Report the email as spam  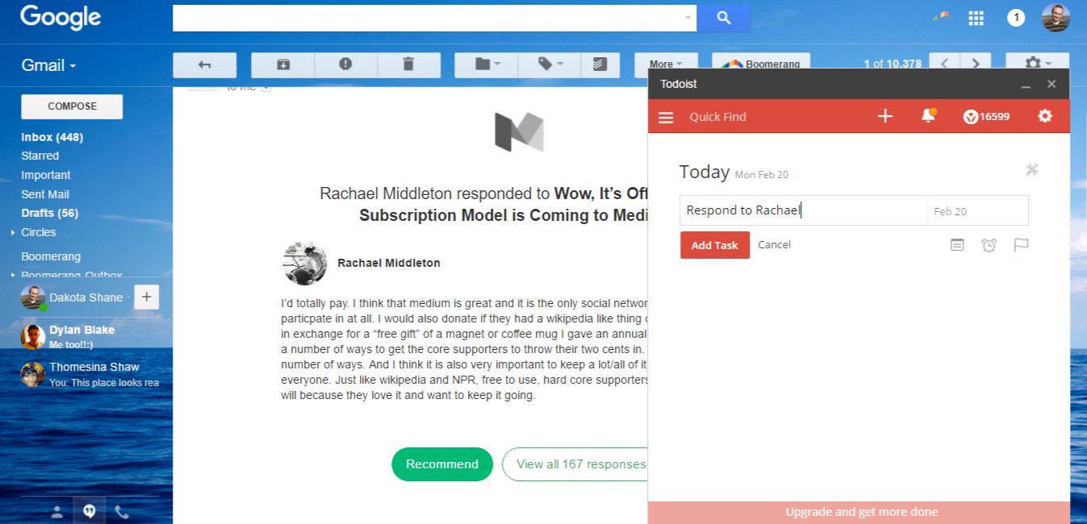[345, 64]
